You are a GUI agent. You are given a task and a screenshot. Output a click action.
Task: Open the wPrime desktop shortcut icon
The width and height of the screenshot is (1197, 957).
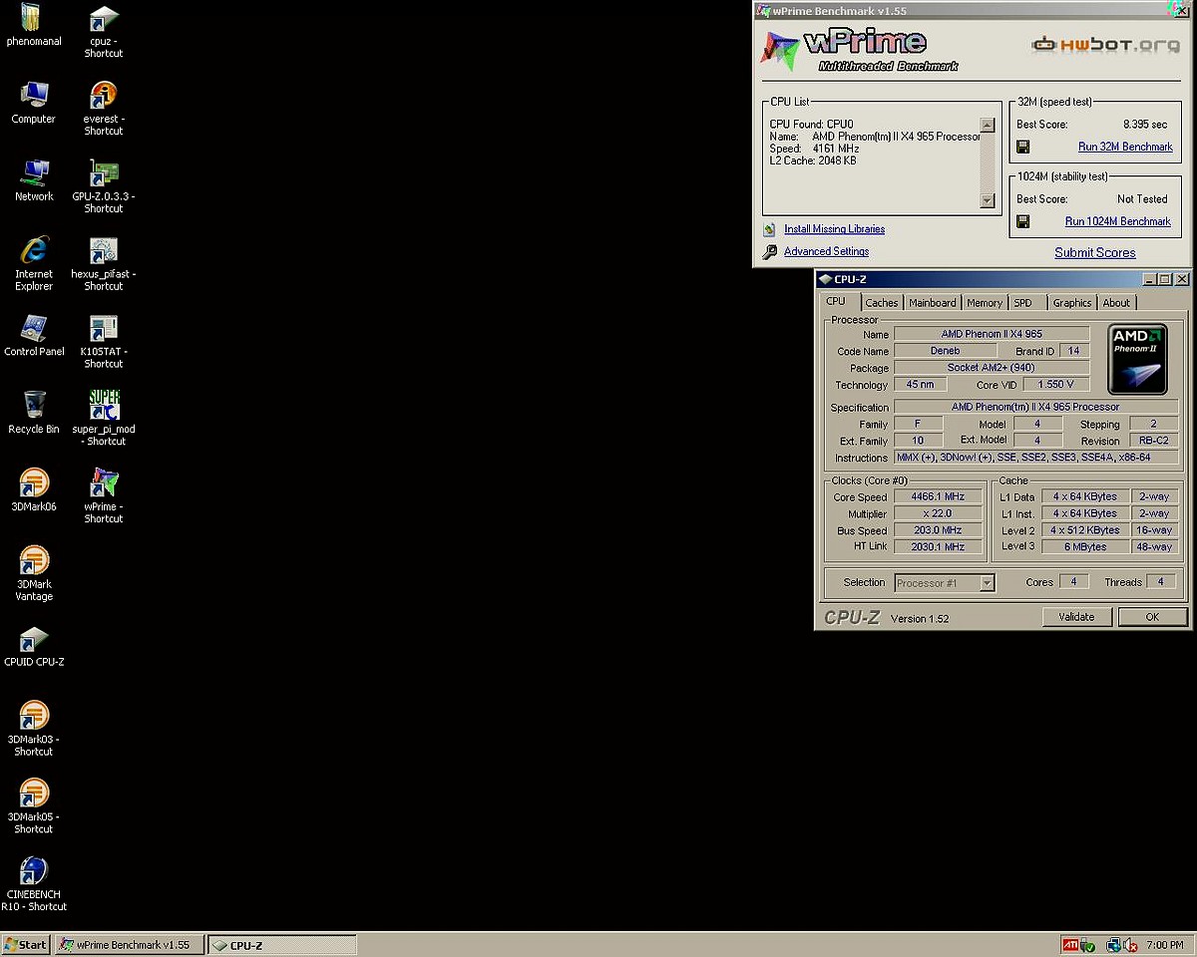104,483
